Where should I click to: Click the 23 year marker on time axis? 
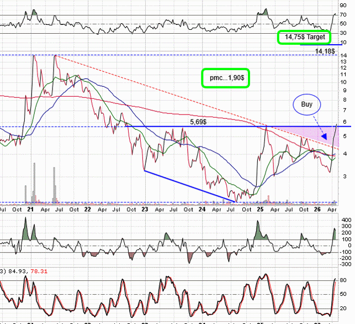[145, 209]
